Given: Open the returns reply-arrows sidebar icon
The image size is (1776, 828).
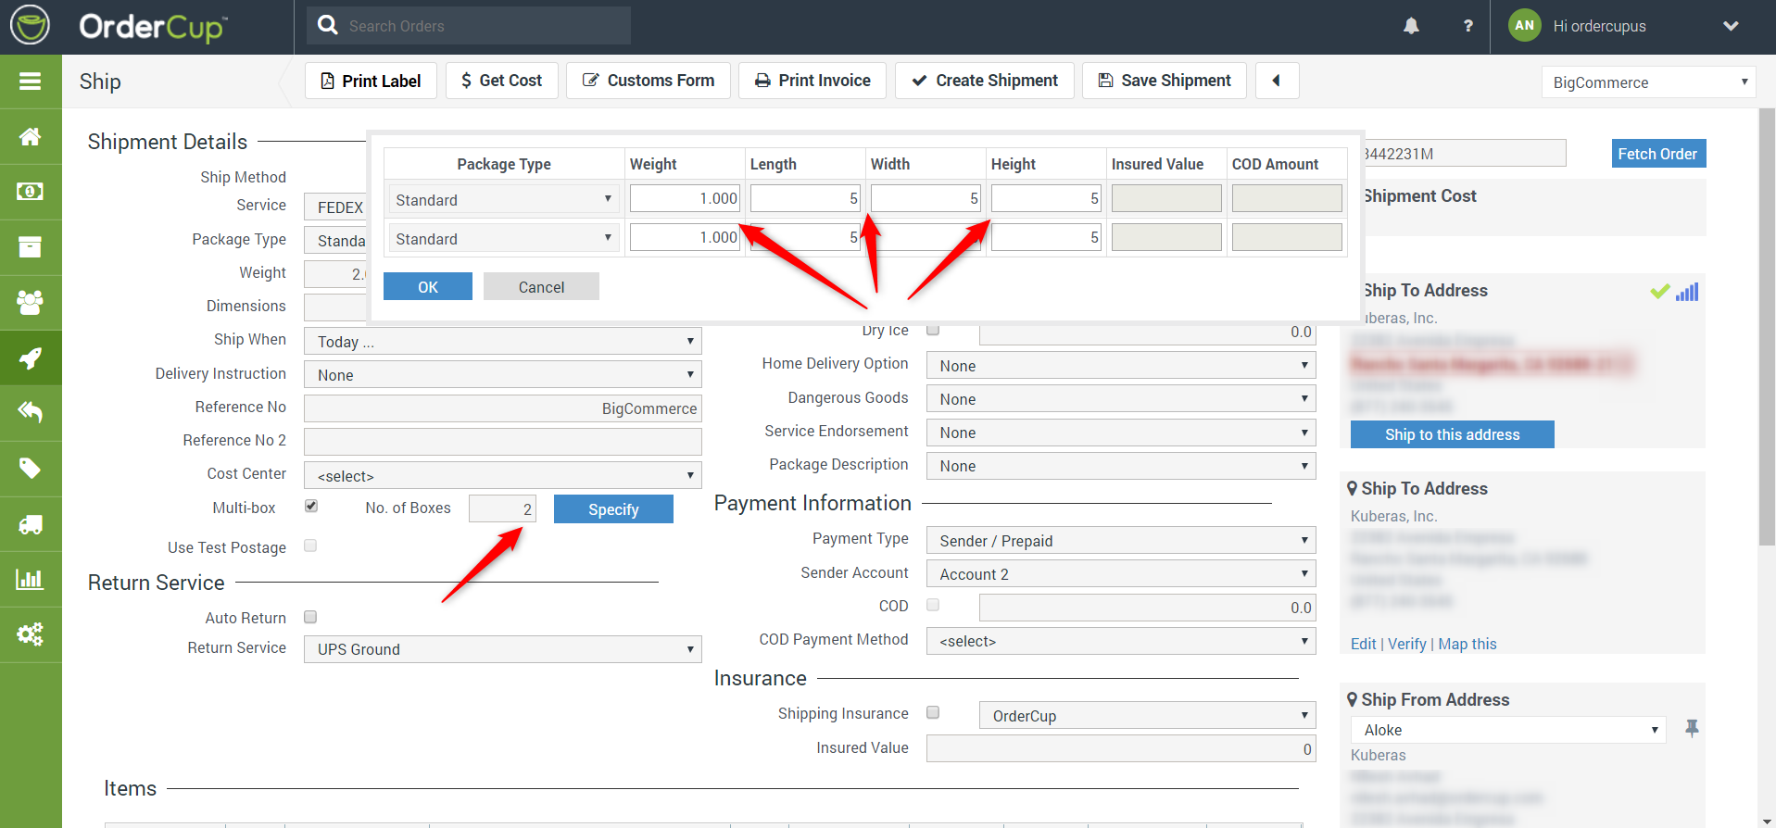Looking at the screenshot, I should tap(31, 412).
